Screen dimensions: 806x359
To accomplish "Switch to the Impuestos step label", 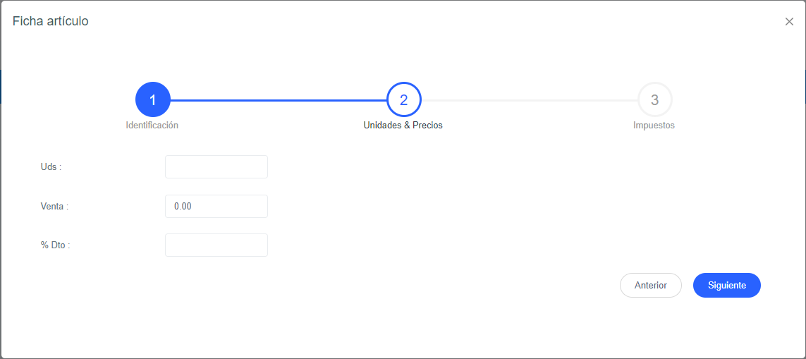I will [654, 126].
